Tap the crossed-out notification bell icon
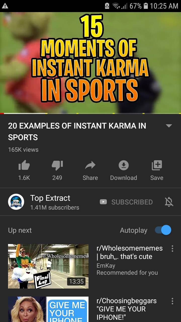 [169, 202]
